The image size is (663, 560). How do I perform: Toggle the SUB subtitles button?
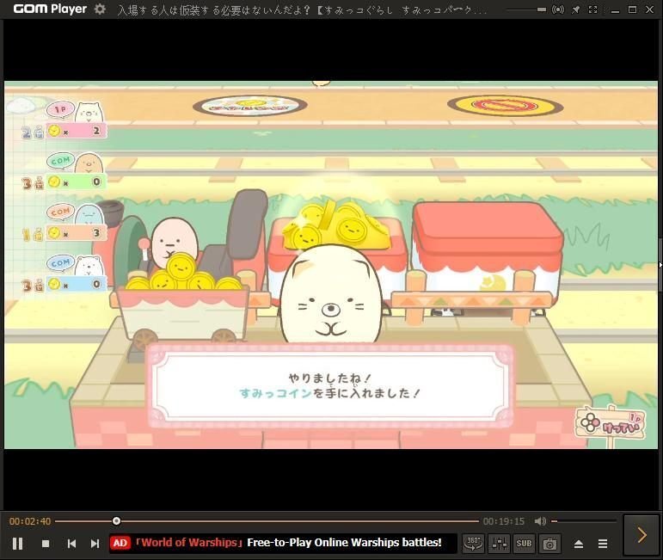tap(524, 544)
